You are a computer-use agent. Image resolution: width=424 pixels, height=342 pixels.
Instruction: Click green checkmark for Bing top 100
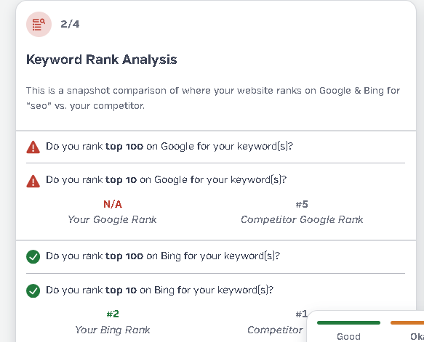click(33, 256)
